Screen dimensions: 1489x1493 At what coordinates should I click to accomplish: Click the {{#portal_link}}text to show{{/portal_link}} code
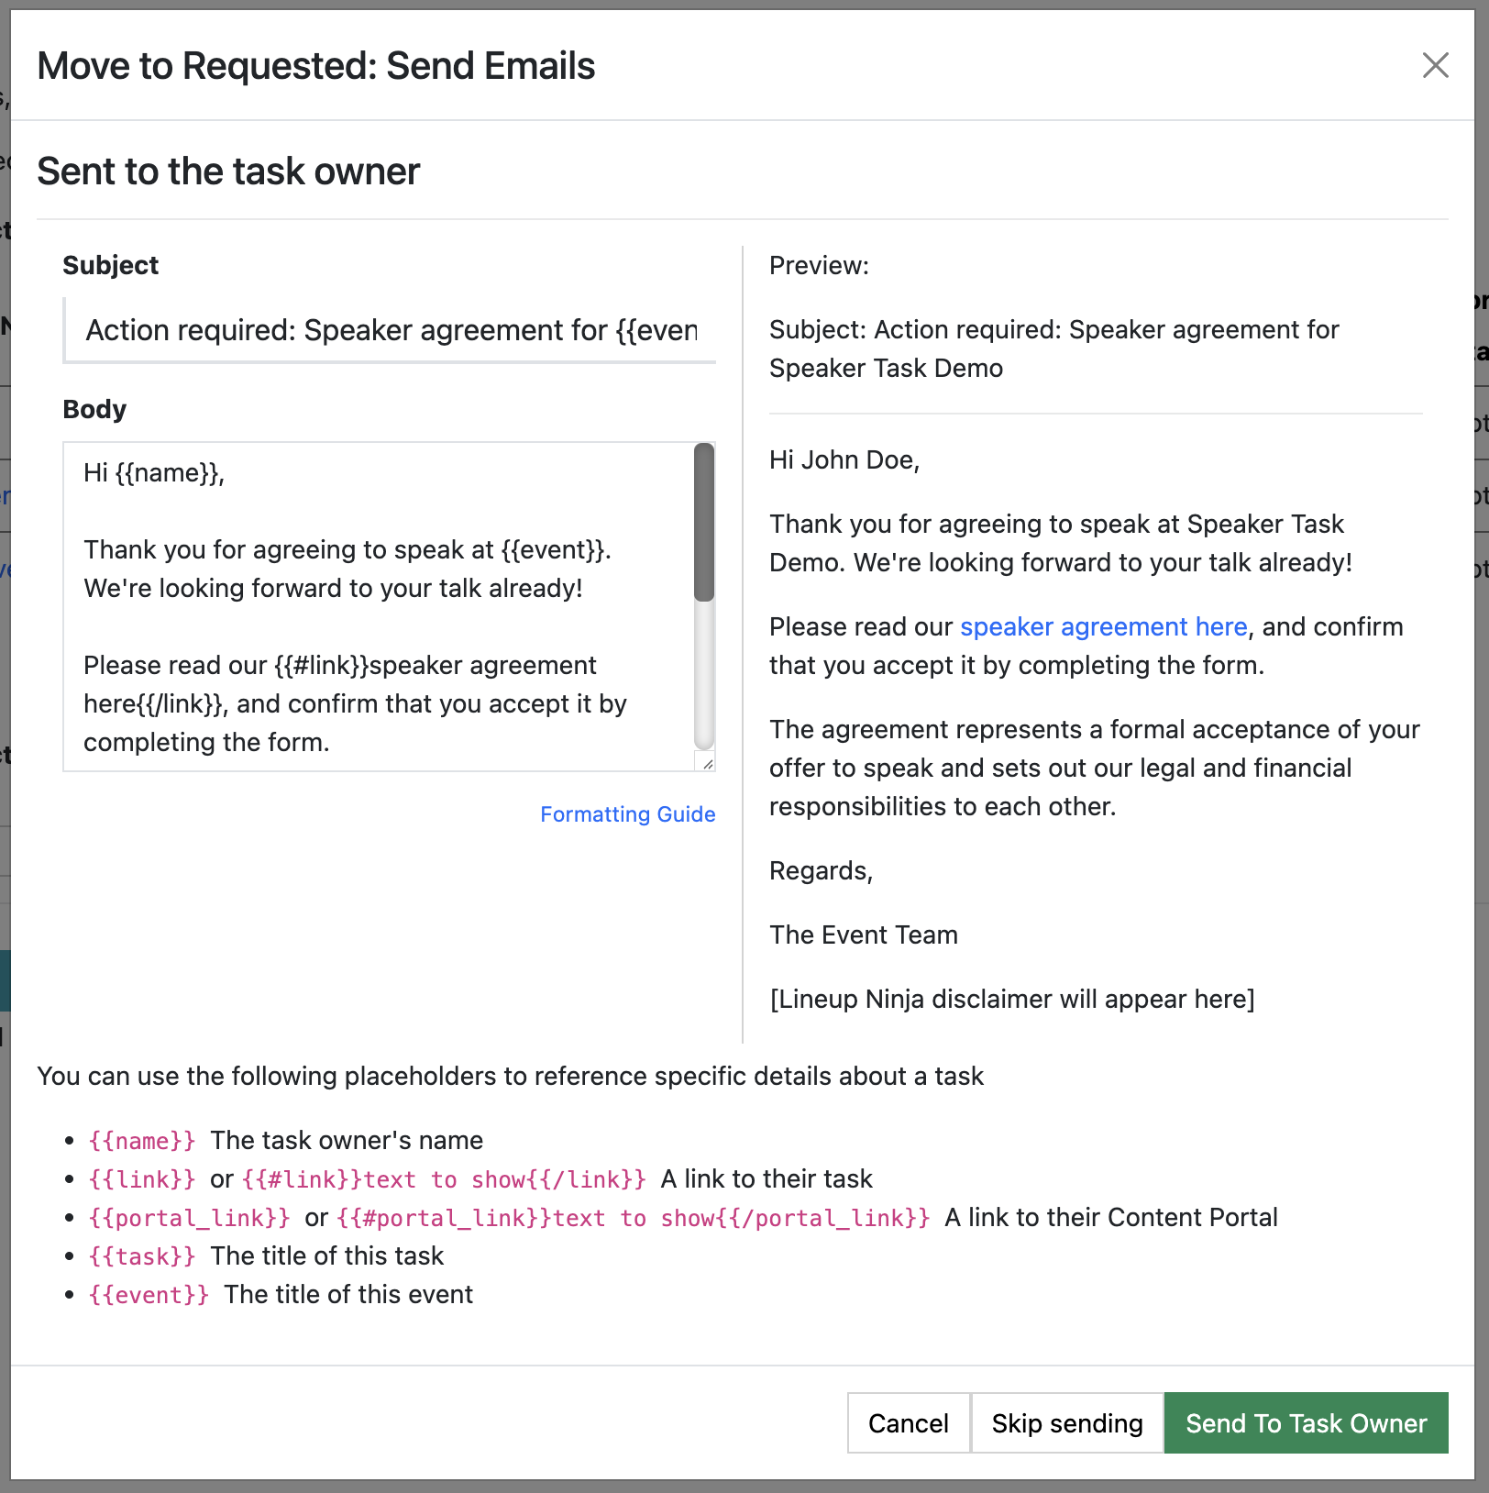[634, 1218]
